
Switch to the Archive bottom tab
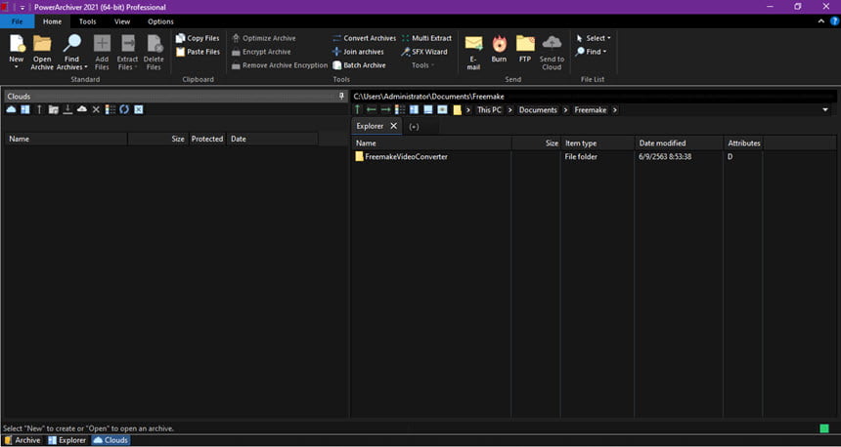pos(22,440)
